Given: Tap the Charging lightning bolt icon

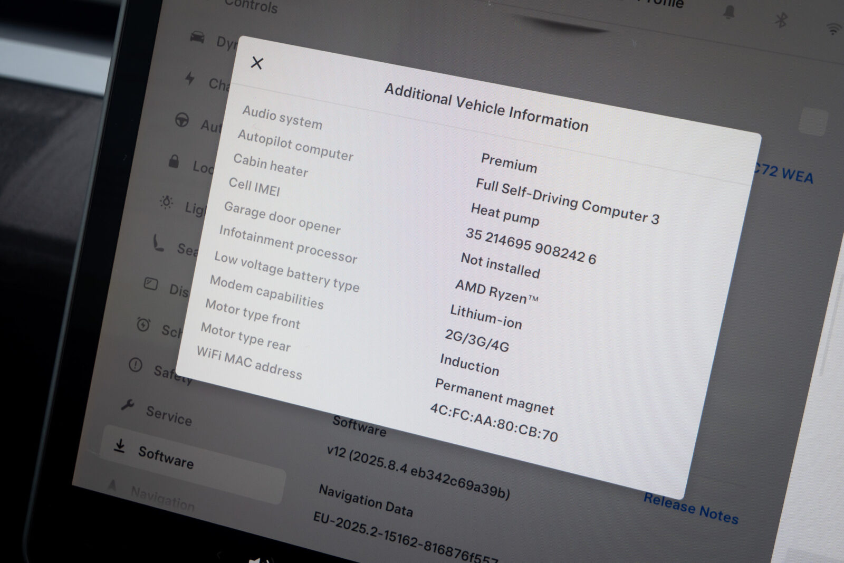Looking at the screenshot, I should click(x=189, y=79).
